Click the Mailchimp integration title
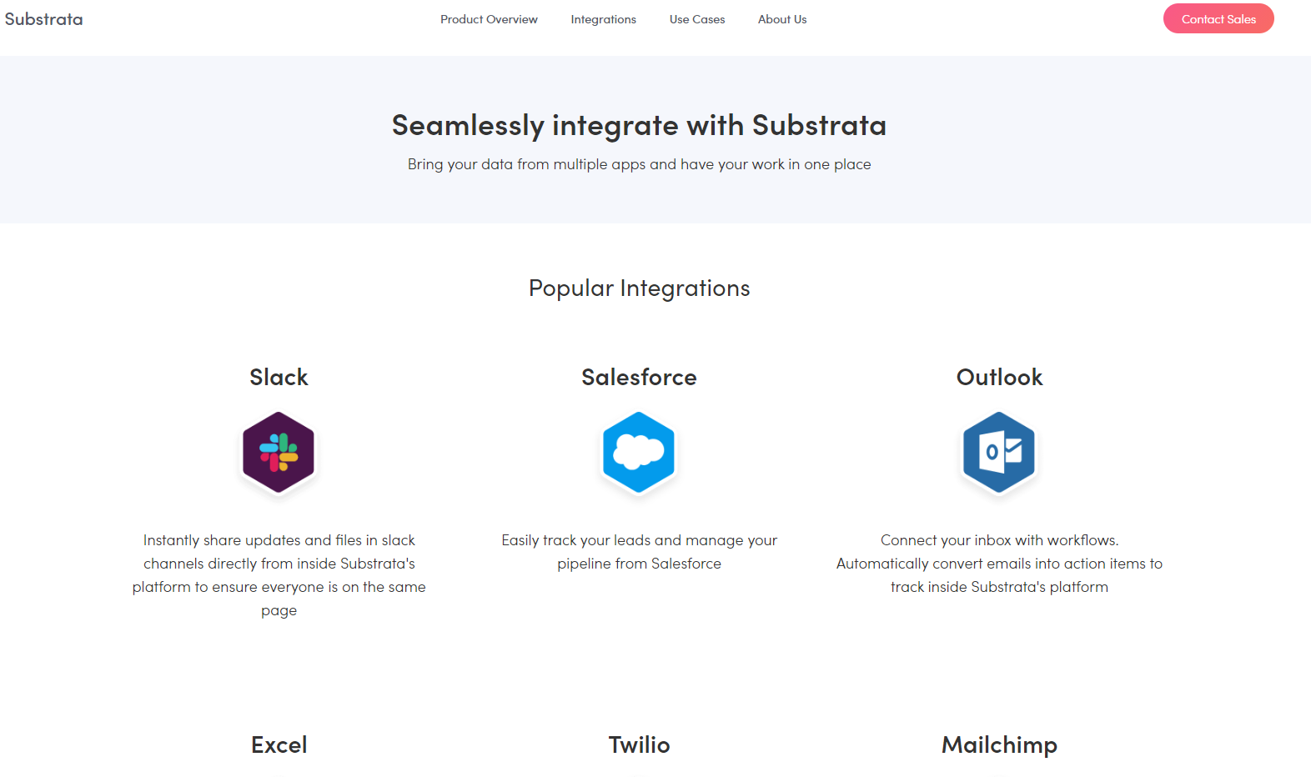 click(x=999, y=744)
